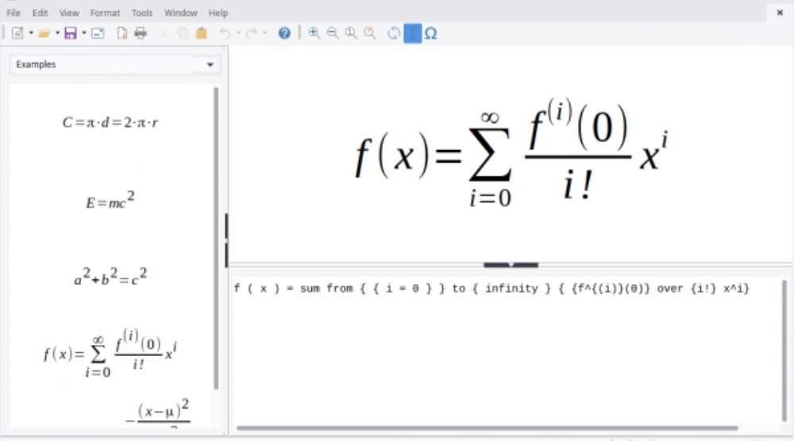Open the View menu
The image size is (794, 441).
[x=69, y=13]
